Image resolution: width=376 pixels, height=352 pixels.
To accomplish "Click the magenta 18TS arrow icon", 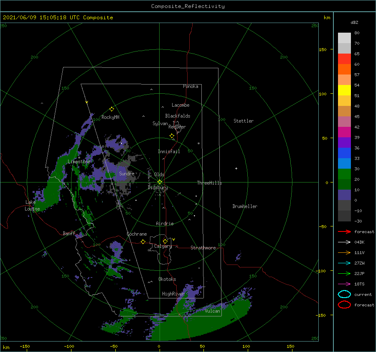I will [344, 284].
